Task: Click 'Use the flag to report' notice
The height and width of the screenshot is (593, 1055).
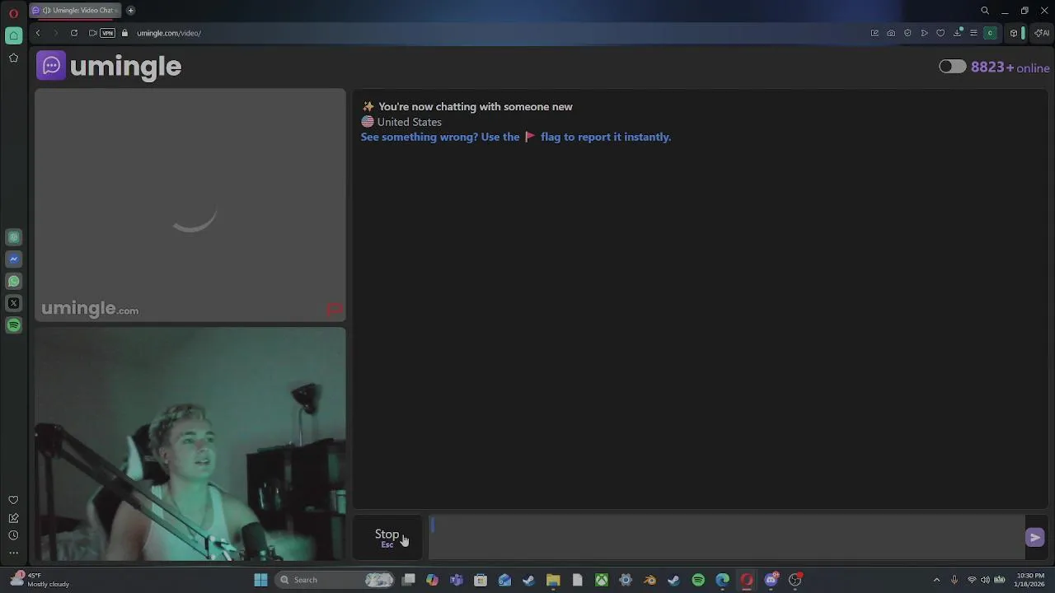Action: tap(516, 137)
